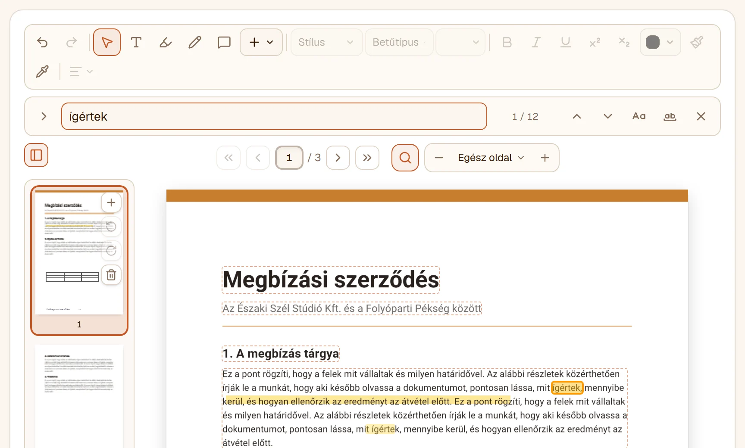The image size is (745, 448).
Task: Undo the last action
Action: click(42, 42)
